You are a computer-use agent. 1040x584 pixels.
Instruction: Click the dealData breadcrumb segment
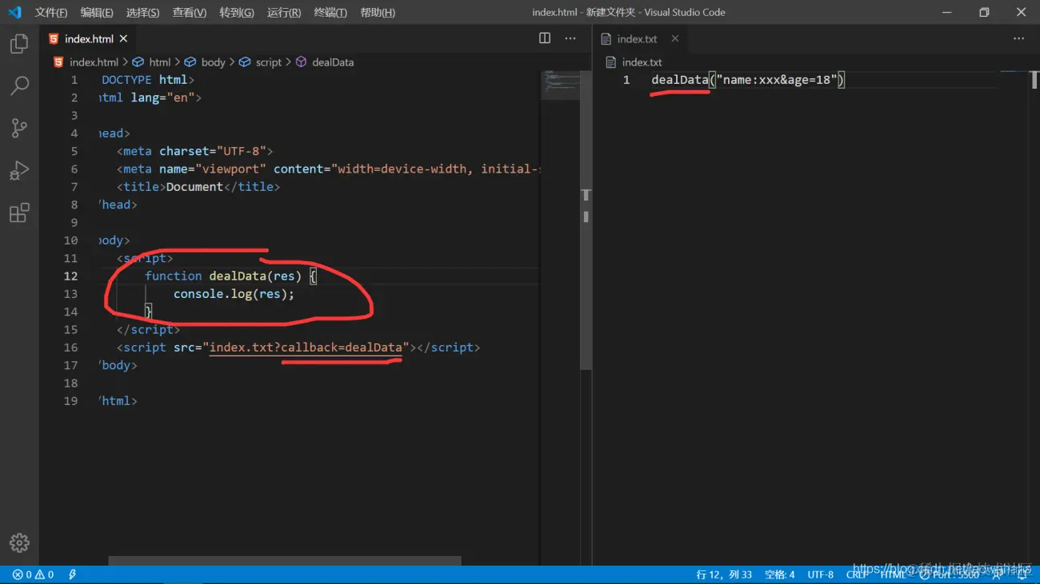pyautogui.click(x=325, y=62)
